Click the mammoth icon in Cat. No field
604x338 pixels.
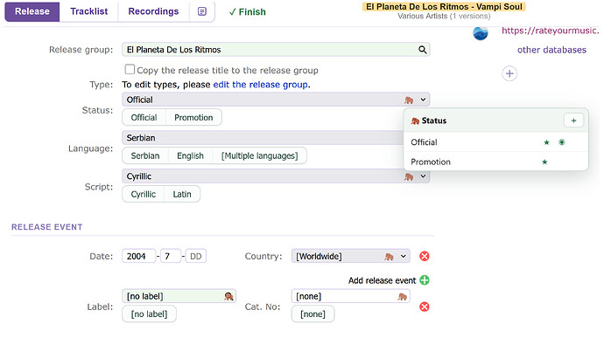pyautogui.click(x=402, y=296)
